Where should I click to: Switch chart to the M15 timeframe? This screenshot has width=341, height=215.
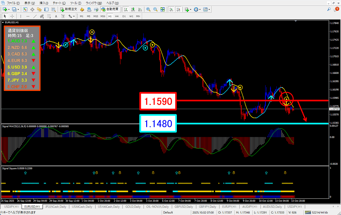[96, 16]
